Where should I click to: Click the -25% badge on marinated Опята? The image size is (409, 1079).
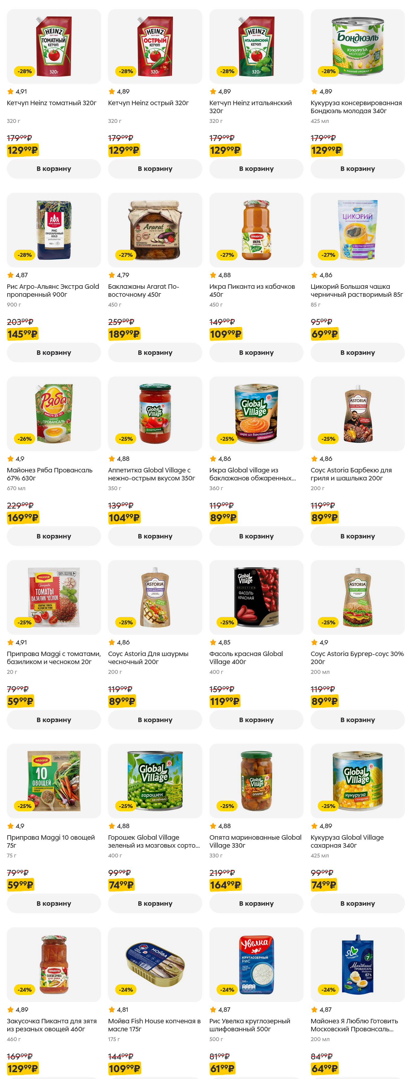tap(227, 806)
